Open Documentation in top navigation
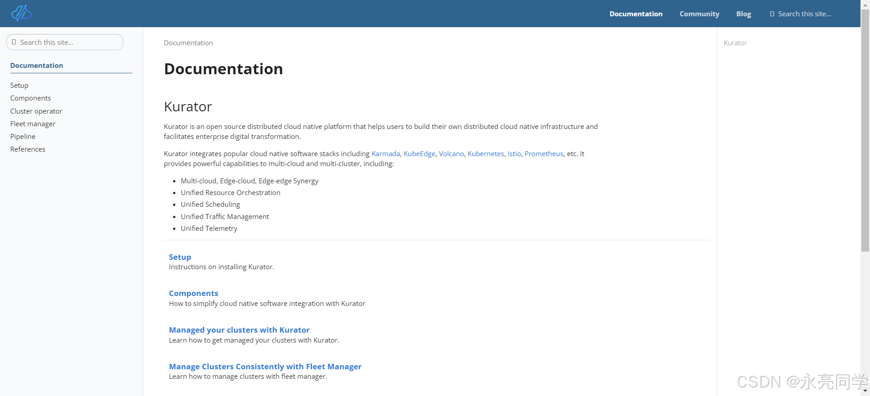The height and width of the screenshot is (396, 870). 636,14
